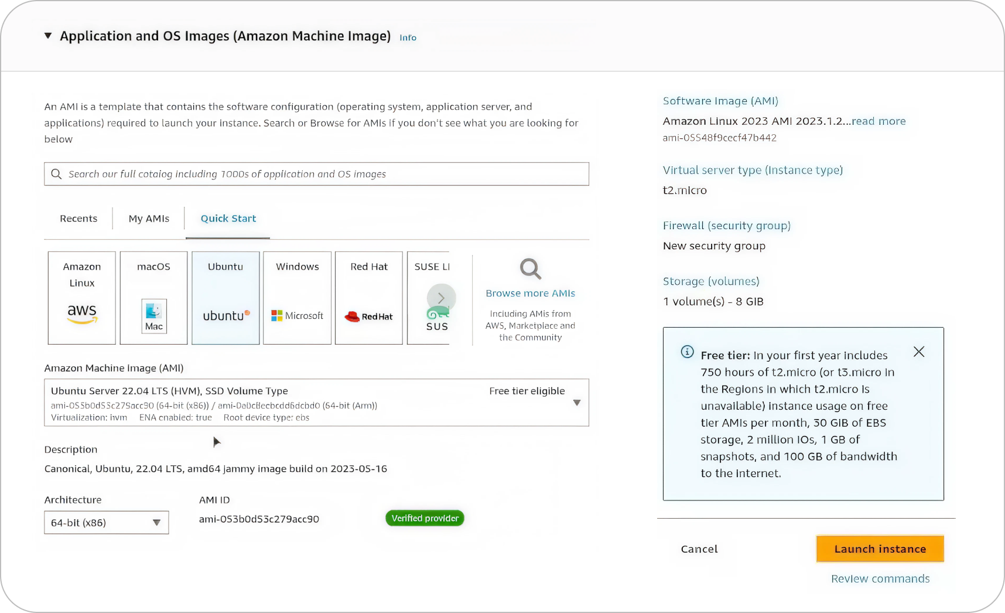Click the next arrow on OS carousel
Image resolution: width=1005 pixels, height=613 pixels.
pyautogui.click(x=442, y=298)
